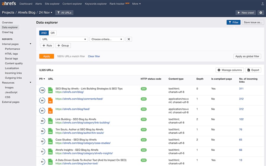Viewport: 266px width, 166px height.
Task: Remove the rule with X icon
Action: (129, 39)
